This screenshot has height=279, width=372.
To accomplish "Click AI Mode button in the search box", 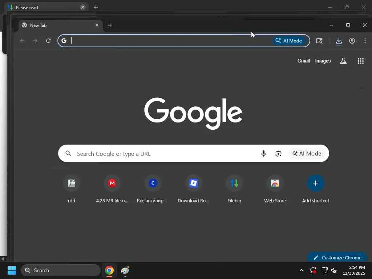I will [x=307, y=154].
